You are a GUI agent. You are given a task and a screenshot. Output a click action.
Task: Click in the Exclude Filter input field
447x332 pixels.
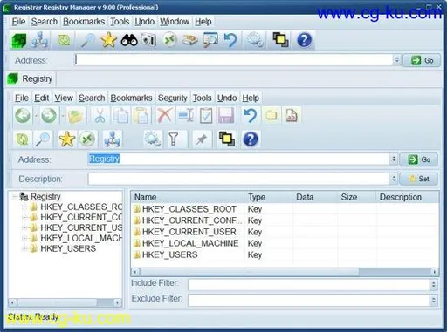point(308,300)
